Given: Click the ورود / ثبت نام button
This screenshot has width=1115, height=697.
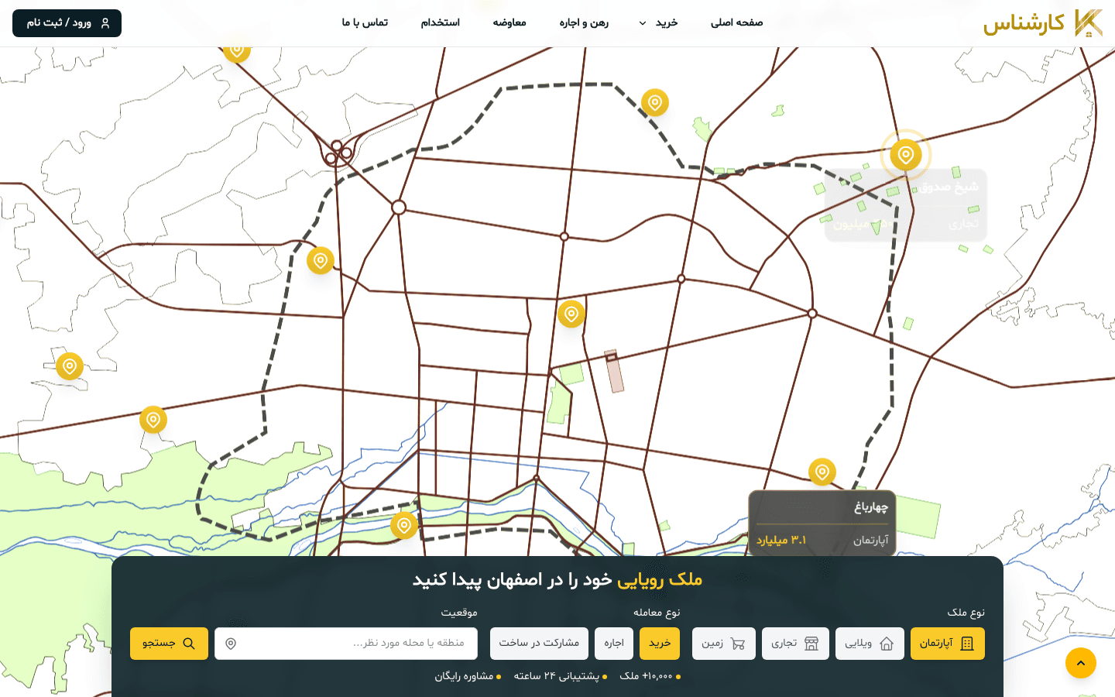Looking at the screenshot, I should 67,23.
